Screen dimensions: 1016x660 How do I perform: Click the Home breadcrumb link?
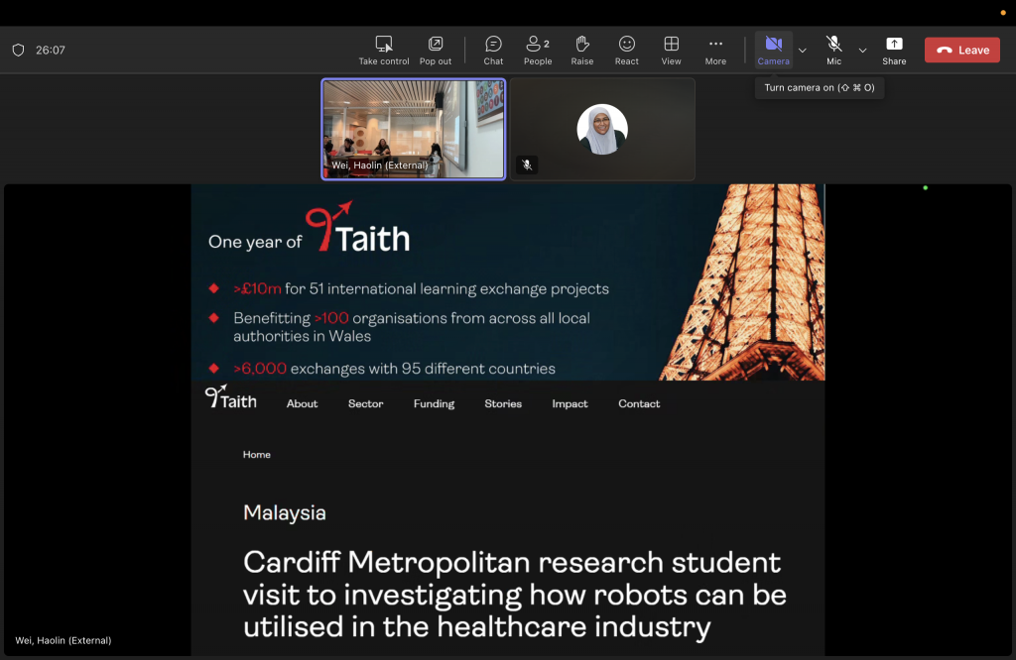pyautogui.click(x=257, y=454)
